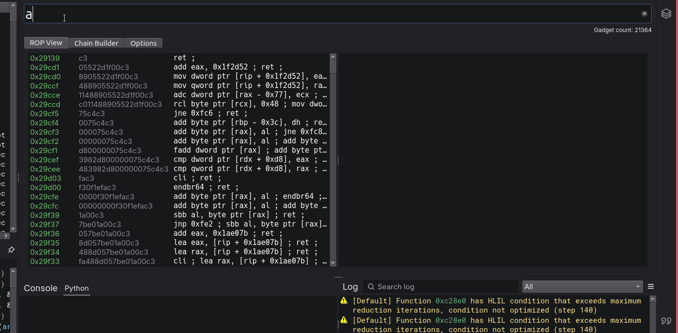Open the log settings hamburger icon

click(651, 286)
